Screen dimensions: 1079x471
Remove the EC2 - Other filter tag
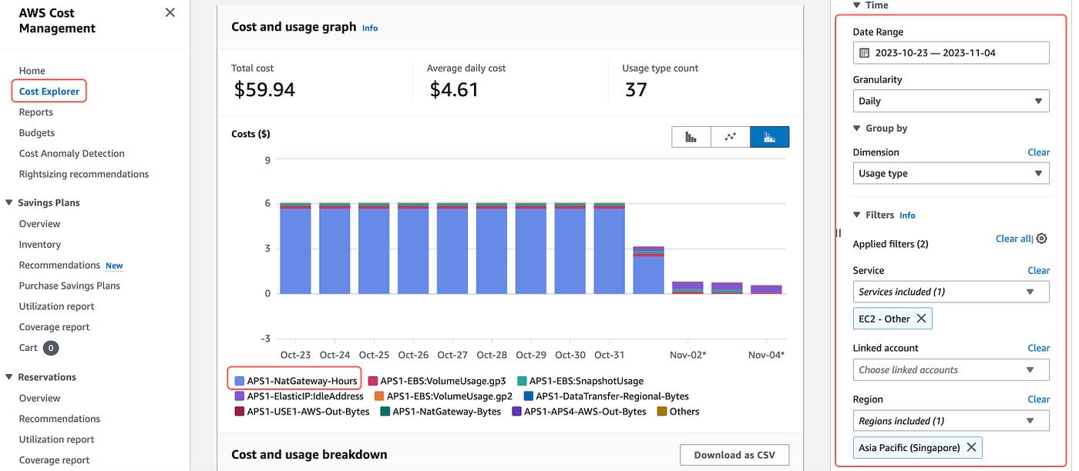click(921, 319)
